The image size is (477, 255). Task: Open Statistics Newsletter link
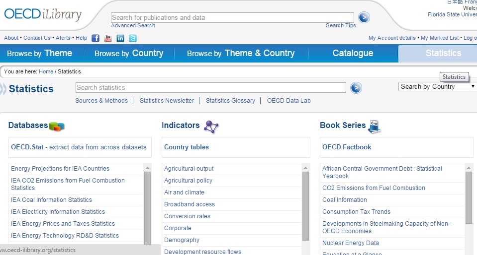(x=167, y=101)
